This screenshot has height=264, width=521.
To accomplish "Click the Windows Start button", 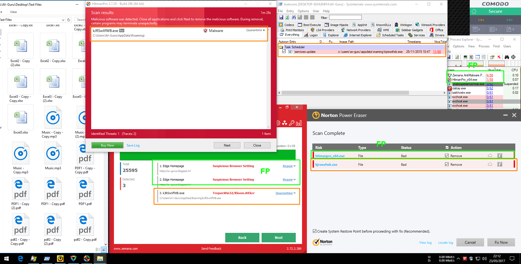I will 7,259.
